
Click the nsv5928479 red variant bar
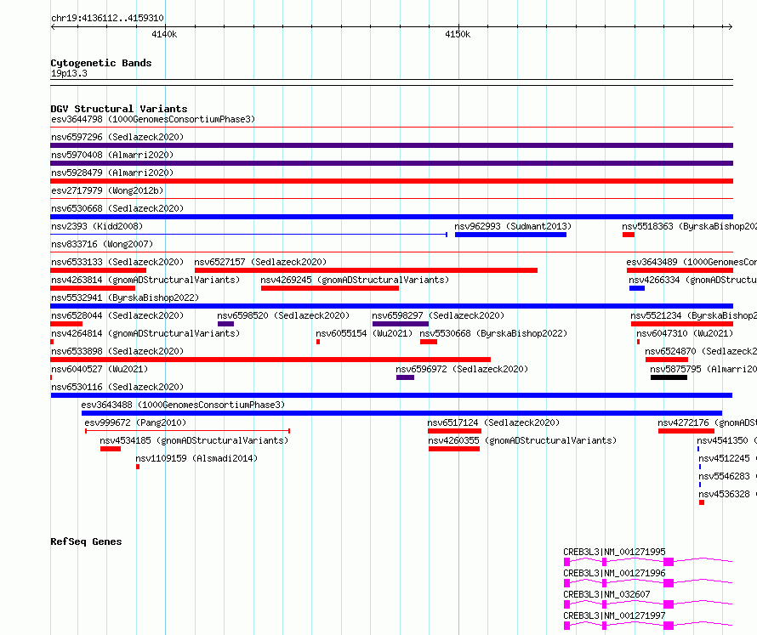pyautogui.click(x=391, y=181)
